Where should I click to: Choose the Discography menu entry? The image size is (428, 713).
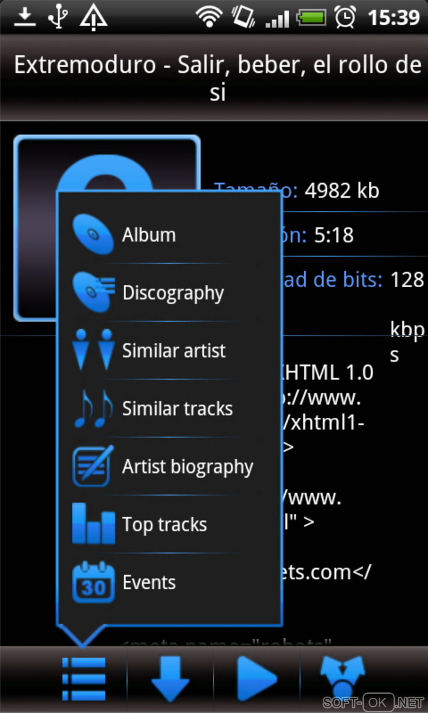tap(170, 292)
